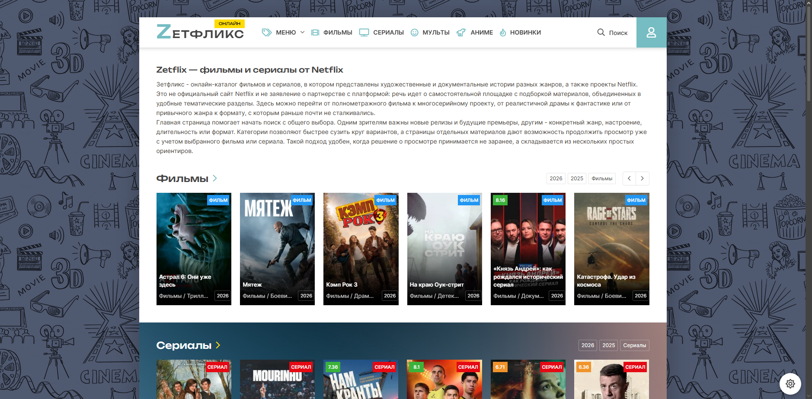Show previous films with left arrow

point(629,179)
